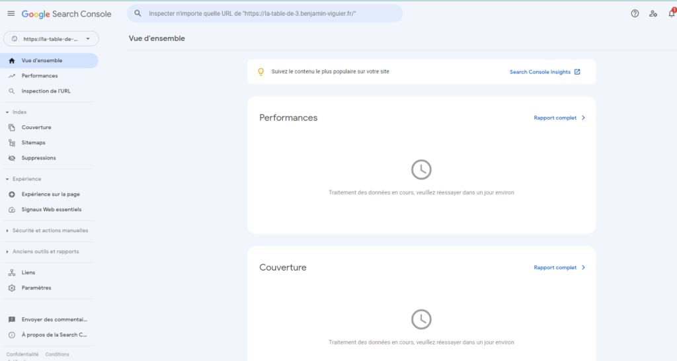Click the help question mark icon
The image size is (677, 361).
635,13
